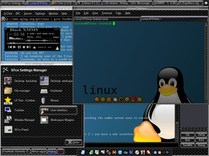Switch to the #eglug channel tab
Image resolution: width=209 pixels, height=156 pixels.
click(52, 151)
